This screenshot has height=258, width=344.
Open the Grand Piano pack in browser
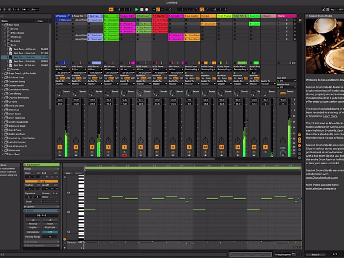pyautogui.click(x=15, y=130)
